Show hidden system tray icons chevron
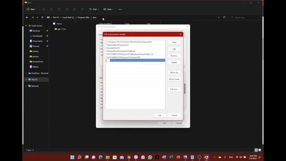 pyautogui.click(x=214, y=157)
